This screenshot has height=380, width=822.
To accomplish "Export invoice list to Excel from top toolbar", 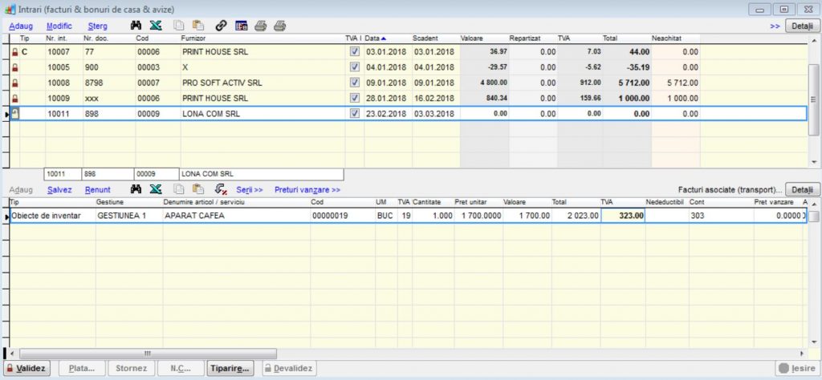I will pyautogui.click(x=156, y=26).
